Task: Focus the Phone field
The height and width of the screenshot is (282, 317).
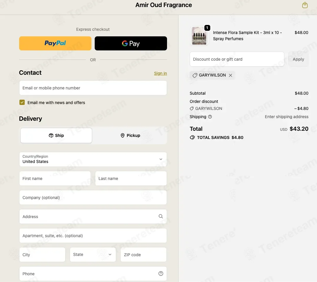Action: [x=93, y=274]
